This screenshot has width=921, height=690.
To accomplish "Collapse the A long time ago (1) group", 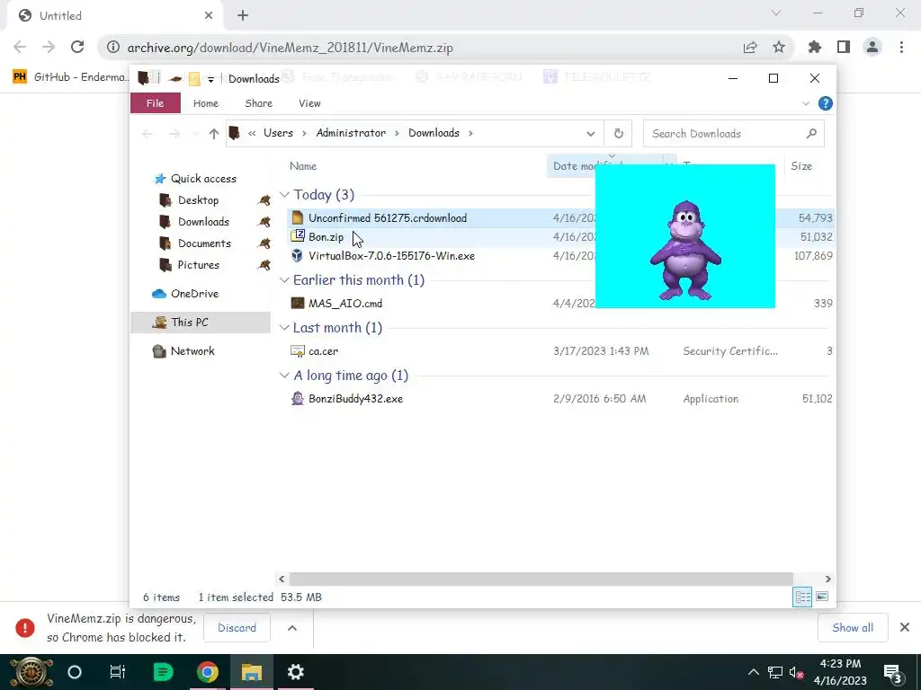I will coord(284,375).
